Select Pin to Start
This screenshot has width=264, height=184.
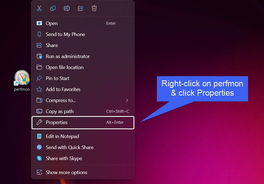[x=83, y=78]
